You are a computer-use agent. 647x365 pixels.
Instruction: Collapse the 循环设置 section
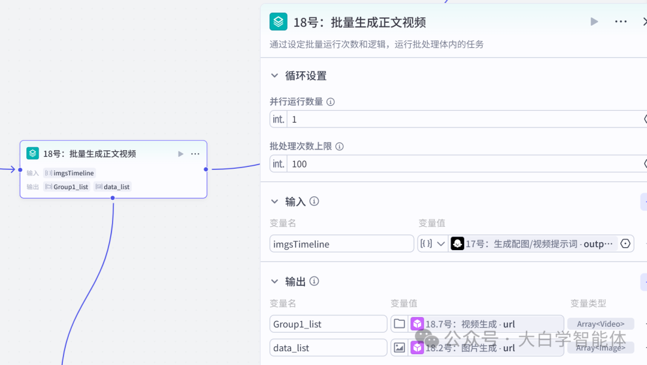pyautogui.click(x=274, y=76)
